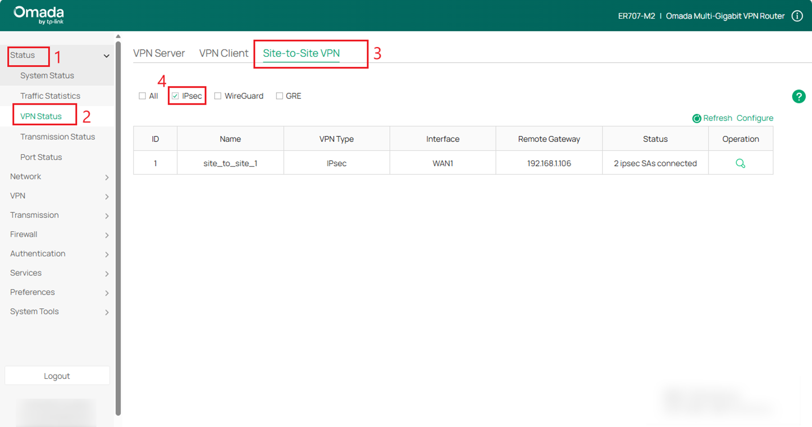812x427 pixels.
Task: Uncheck the IPsec filter
Action: 175,95
